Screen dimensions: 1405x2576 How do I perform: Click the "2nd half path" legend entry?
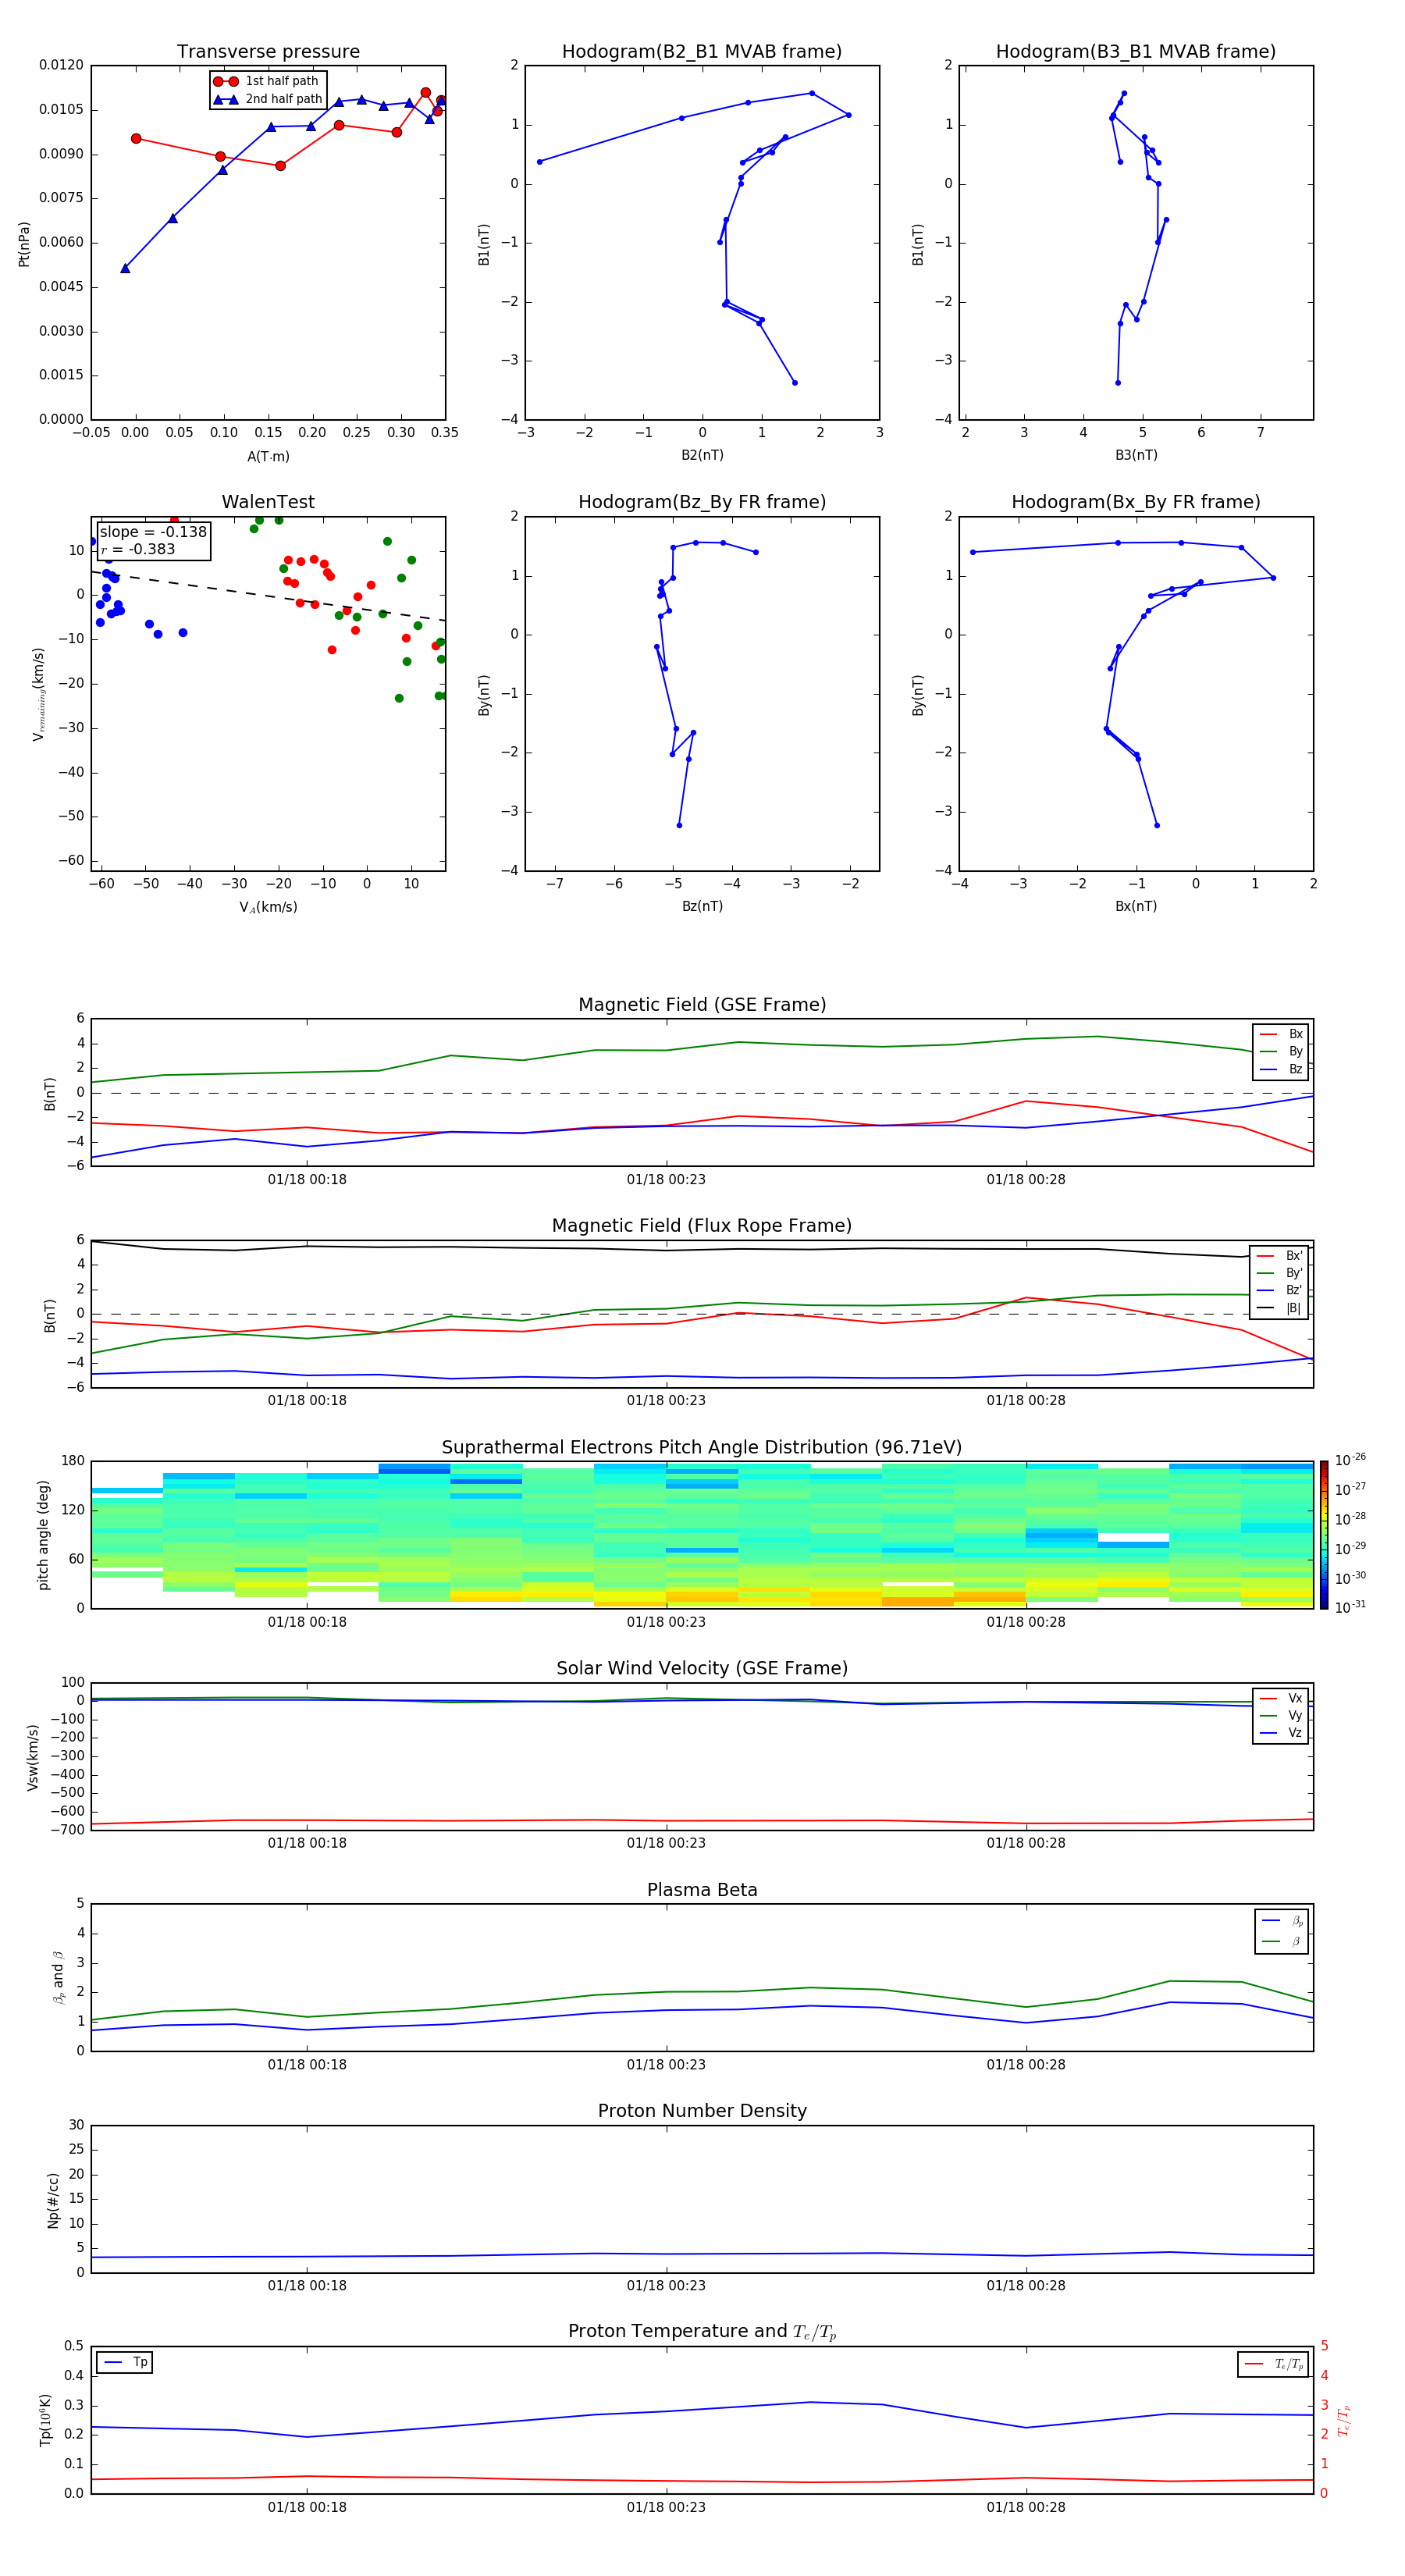(x=268, y=99)
